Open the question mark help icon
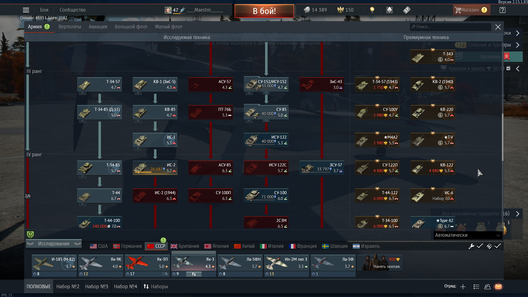 coord(502,10)
